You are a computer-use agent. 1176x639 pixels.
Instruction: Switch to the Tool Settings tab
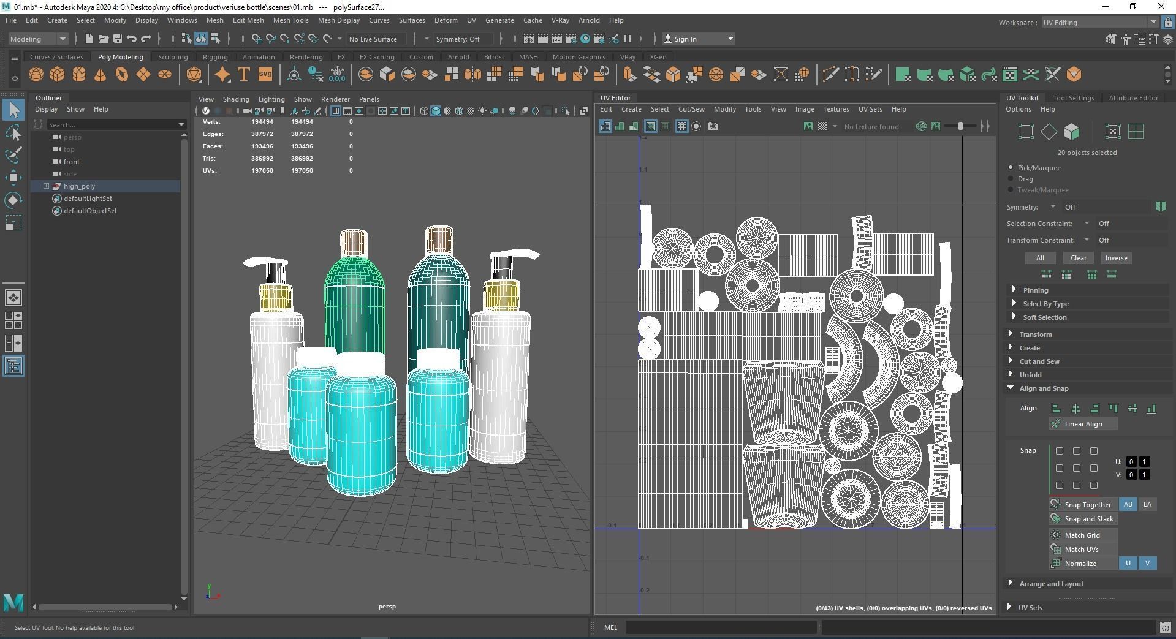point(1073,98)
